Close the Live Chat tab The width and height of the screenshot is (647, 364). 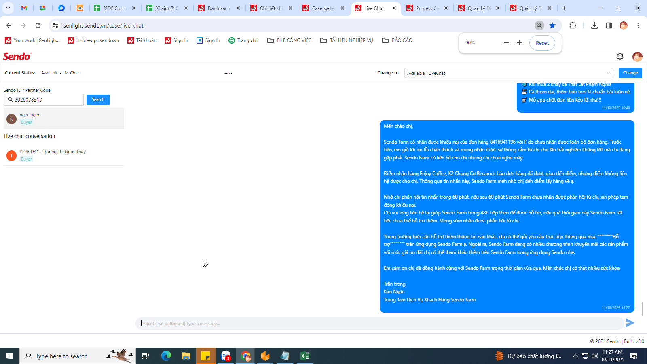394,8
